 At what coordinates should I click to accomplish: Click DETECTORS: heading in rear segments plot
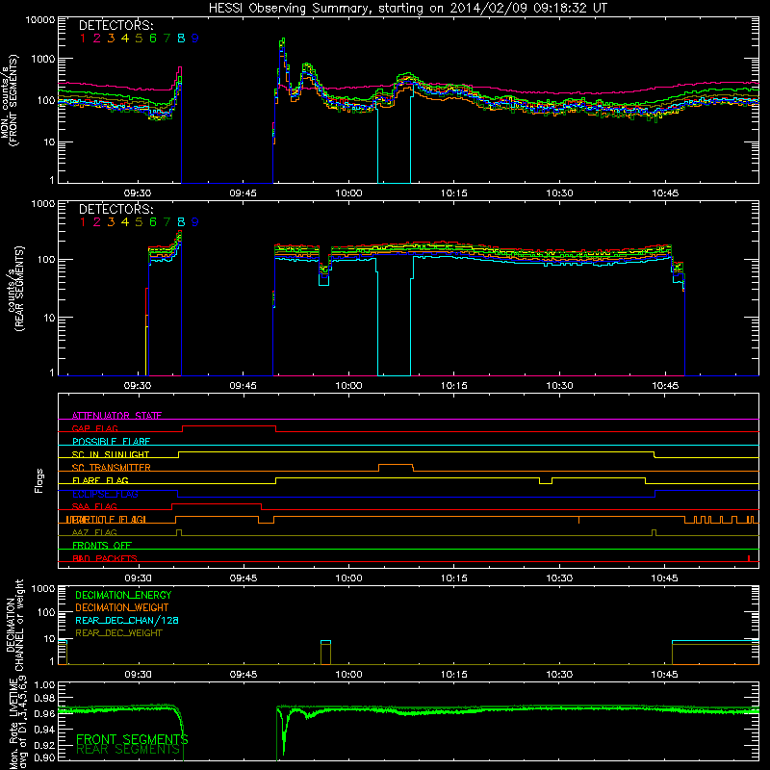pos(115,209)
